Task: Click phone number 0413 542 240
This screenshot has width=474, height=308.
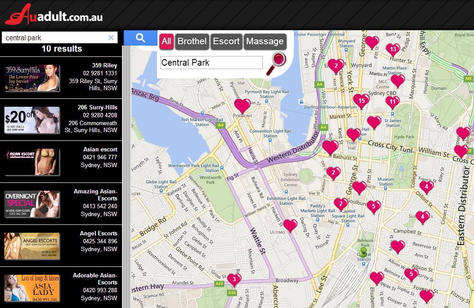Action: (100, 206)
